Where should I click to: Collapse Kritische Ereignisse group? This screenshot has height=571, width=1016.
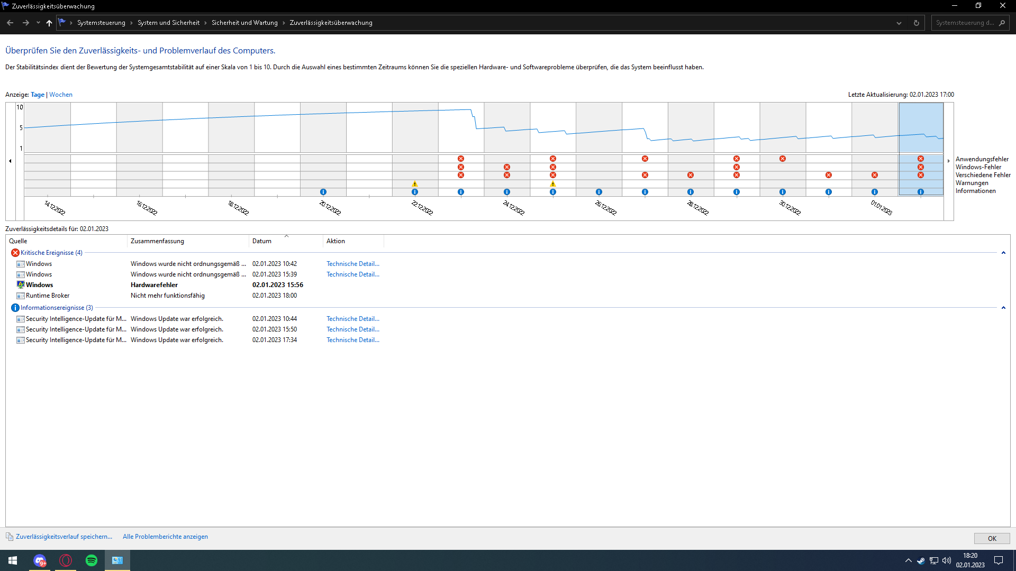(1003, 253)
